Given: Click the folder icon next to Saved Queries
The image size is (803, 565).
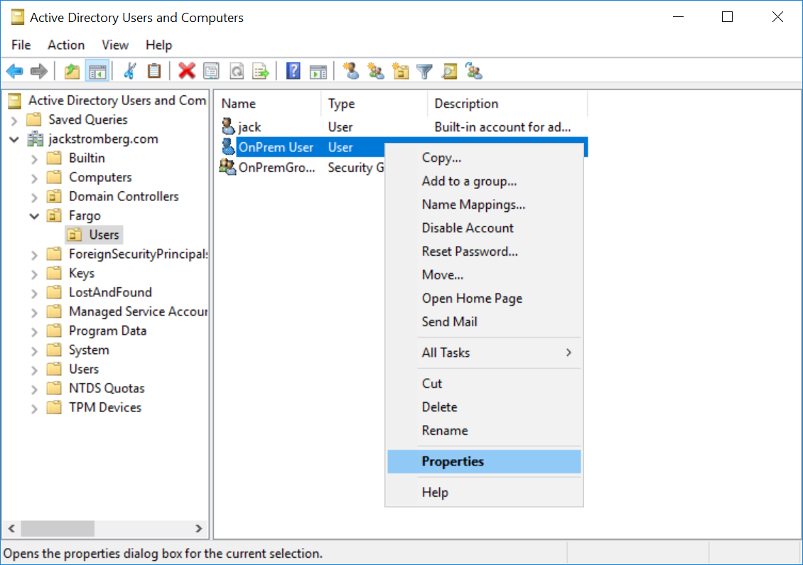Looking at the screenshot, I should point(34,119).
